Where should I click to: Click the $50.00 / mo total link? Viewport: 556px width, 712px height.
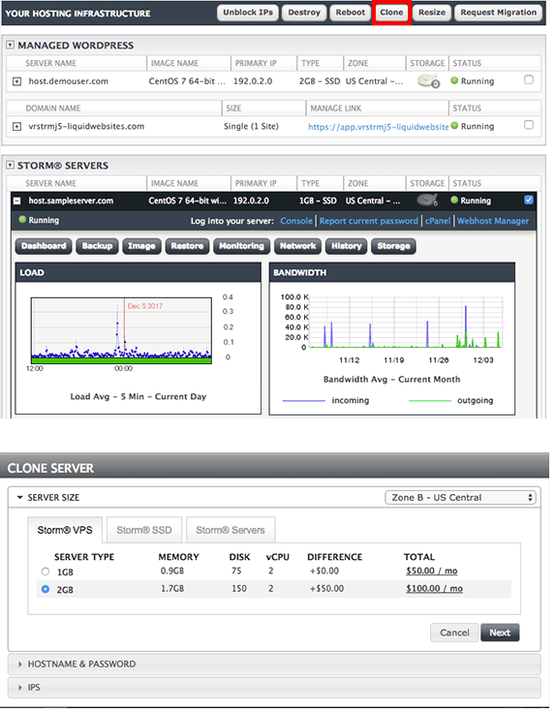[x=432, y=571]
